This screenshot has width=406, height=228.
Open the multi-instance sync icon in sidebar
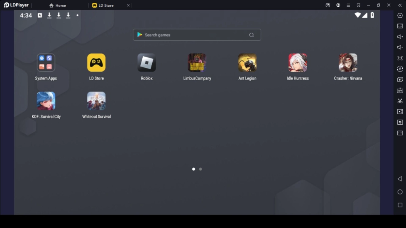coord(400,80)
